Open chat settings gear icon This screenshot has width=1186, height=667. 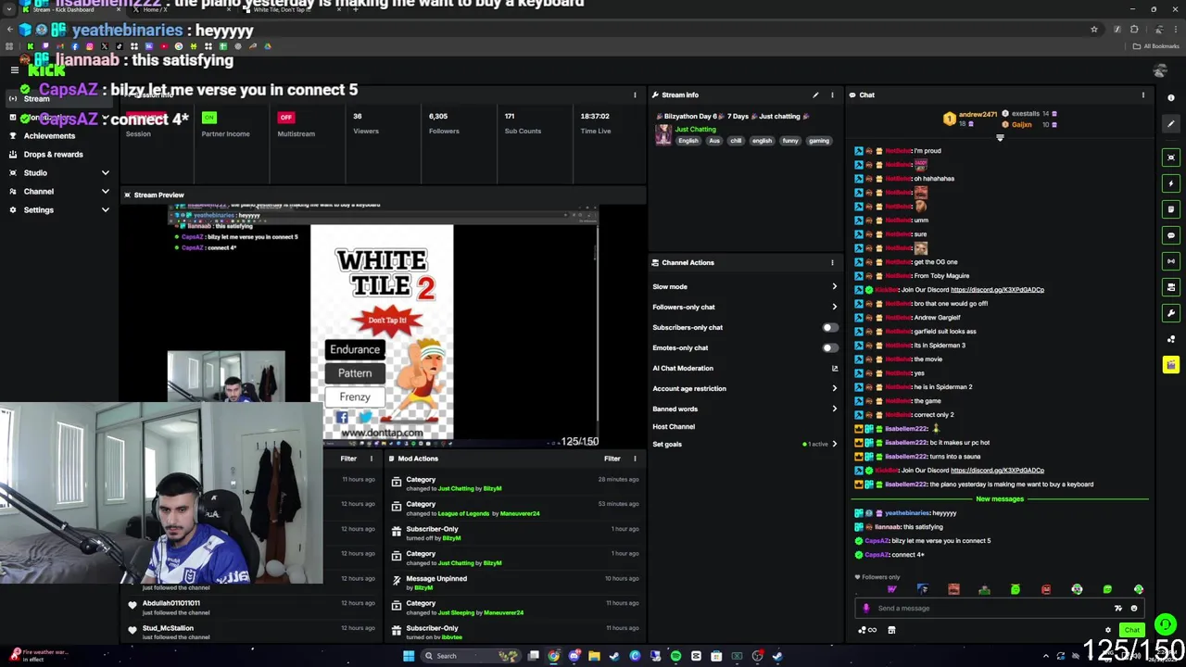coord(1108,630)
